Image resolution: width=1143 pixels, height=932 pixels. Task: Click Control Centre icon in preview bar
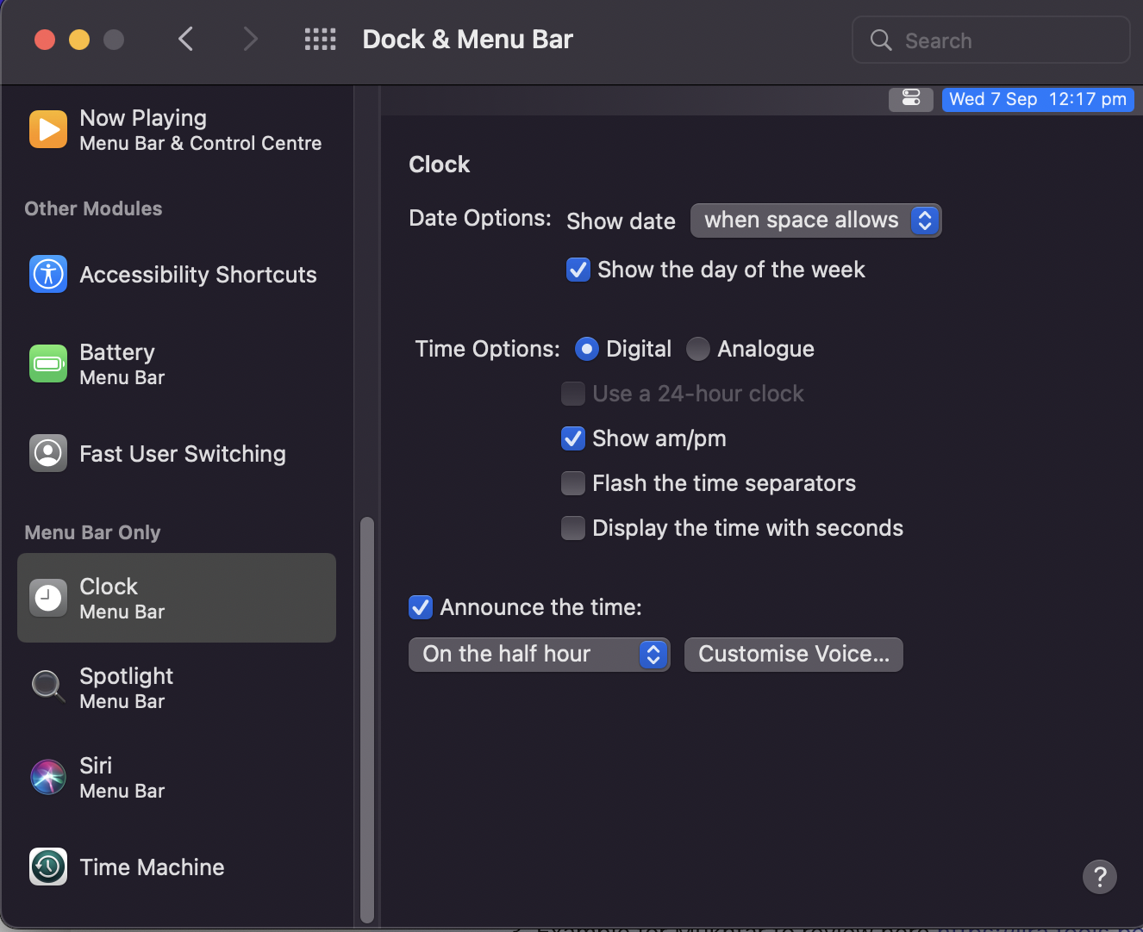pyautogui.click(x=911, y=99)
